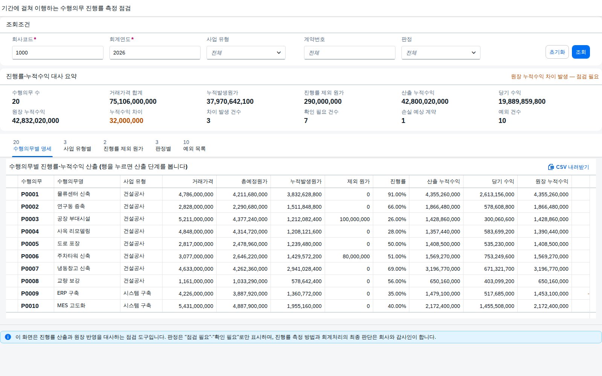Click the 40.00% 진행률 cell of P0010
This screenshot has height=376, width=602.
pyautogui.click(x=391, y=306)
